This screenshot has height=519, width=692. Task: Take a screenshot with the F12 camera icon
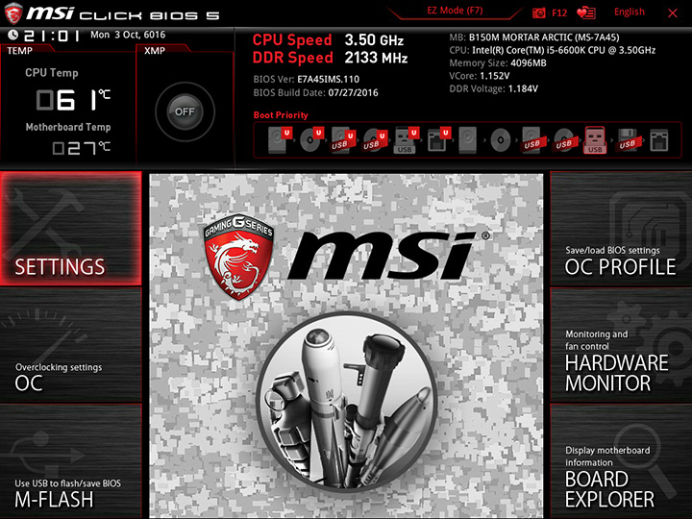click(538, 12)
